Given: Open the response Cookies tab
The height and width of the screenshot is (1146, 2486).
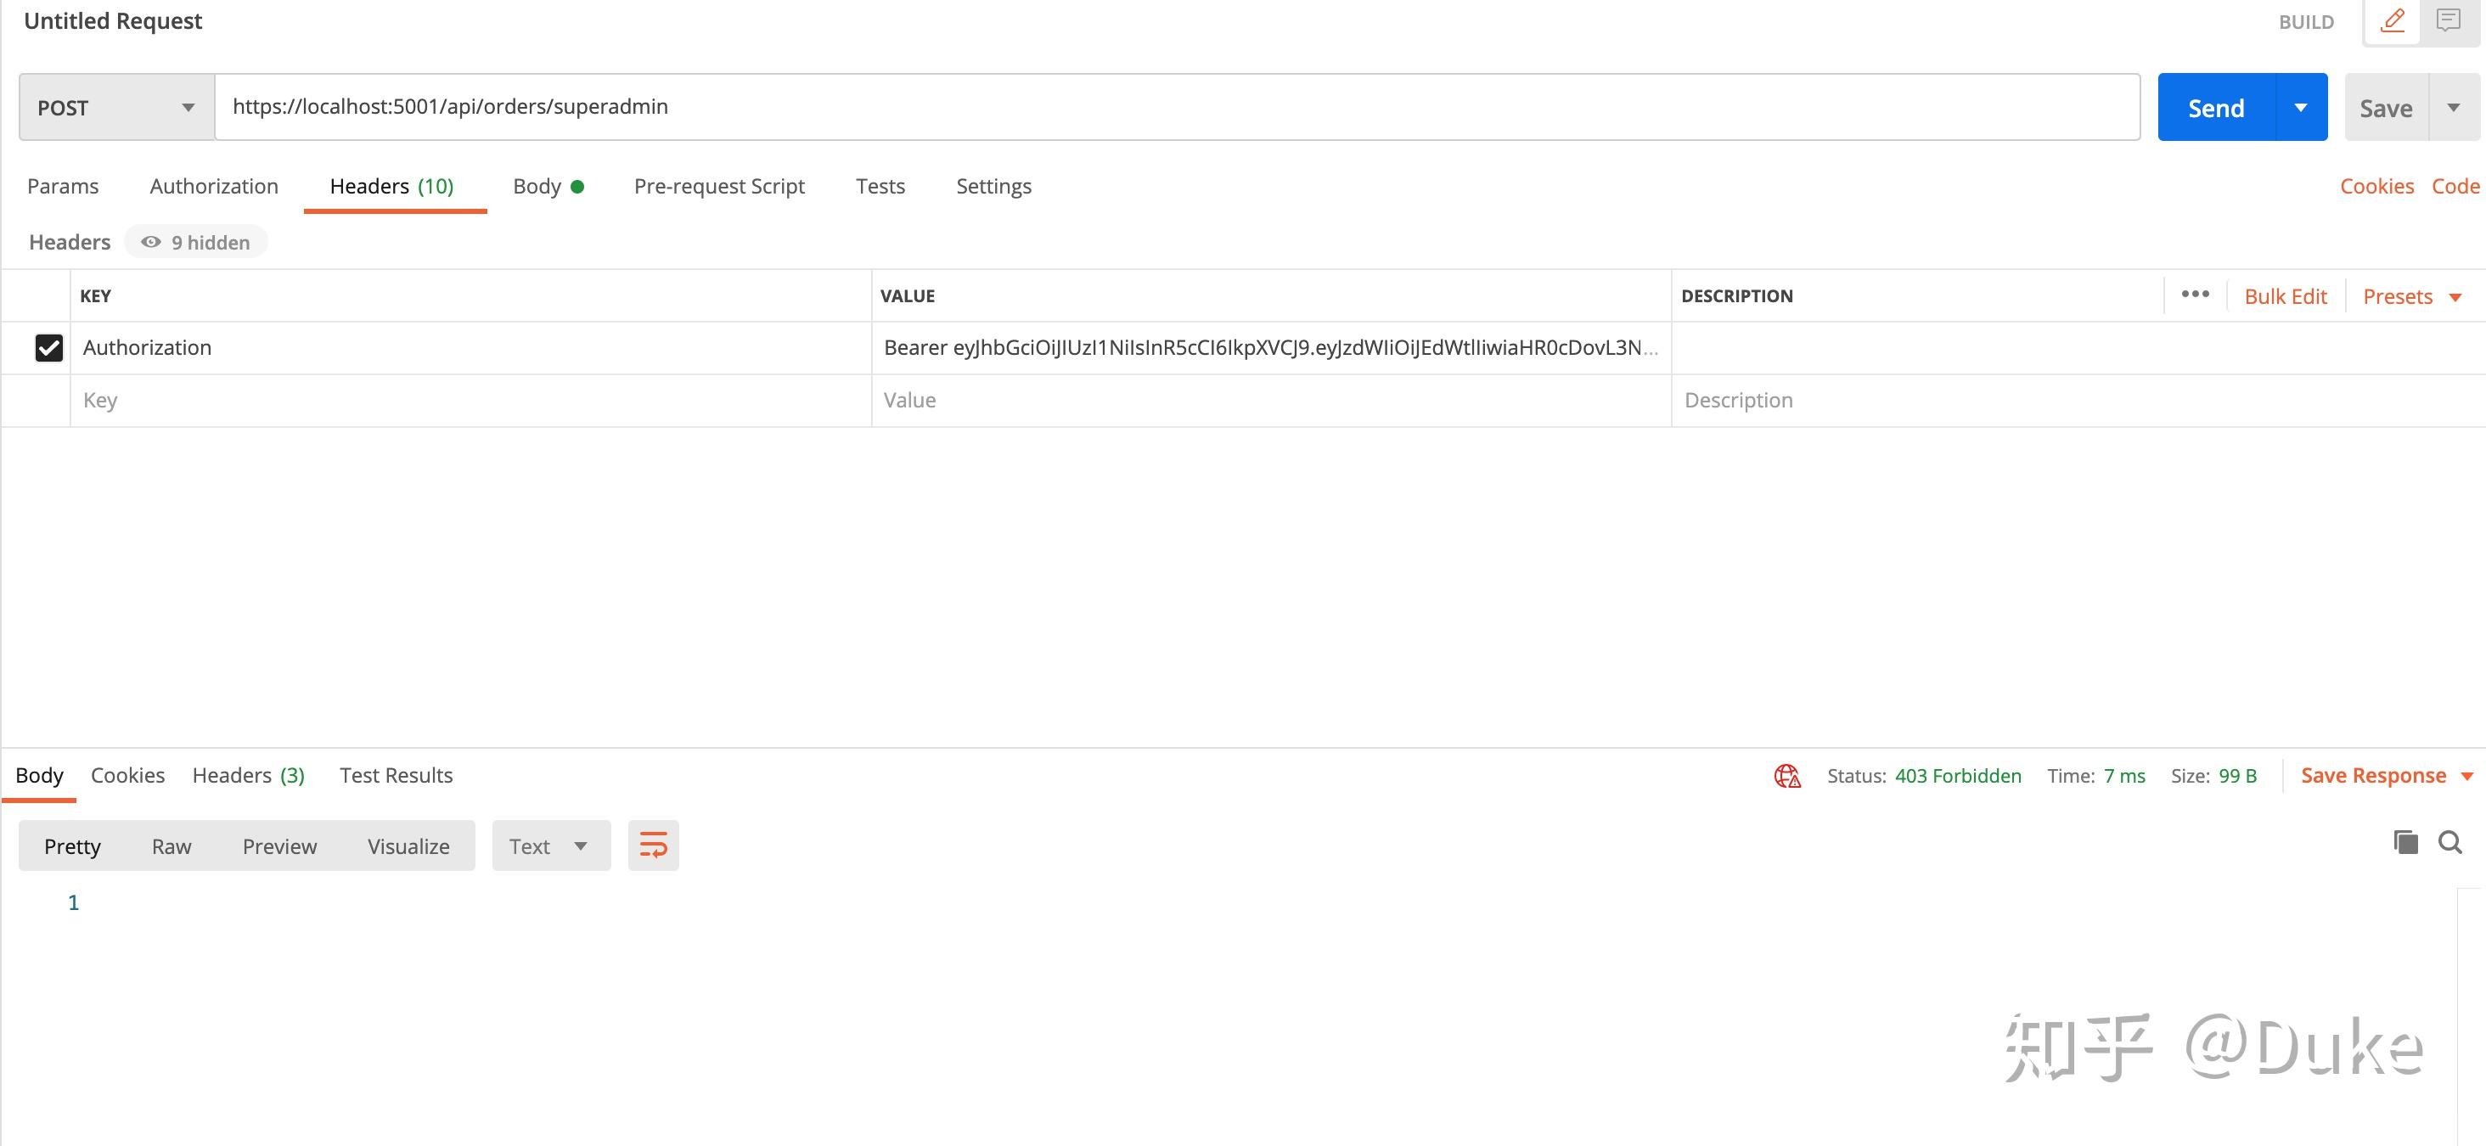Looking at the screenshot, I should tap(127, 776).
